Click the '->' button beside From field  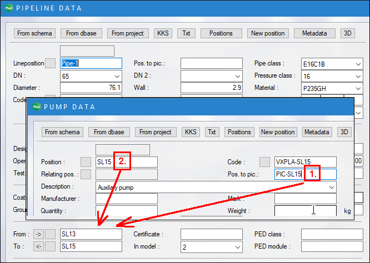click(x=38, y=234)
